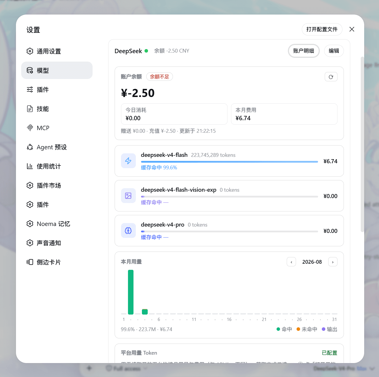Click the 已配置 status label

pyautogui.click(x=330, y=353)
